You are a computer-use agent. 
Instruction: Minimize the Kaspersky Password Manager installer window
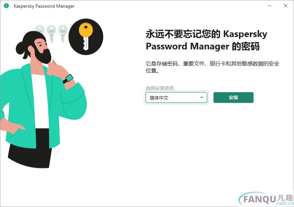pyautogui.click(x=270, y=6)
